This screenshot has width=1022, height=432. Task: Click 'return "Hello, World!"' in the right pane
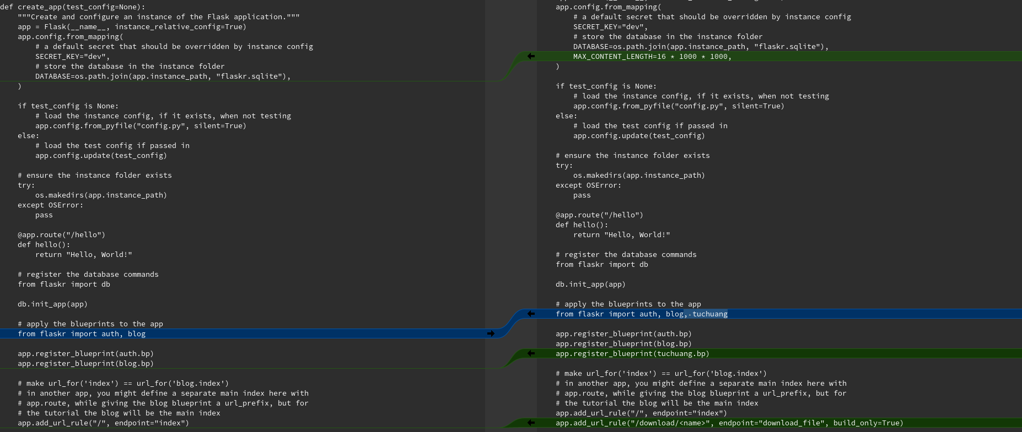point(622,234)
